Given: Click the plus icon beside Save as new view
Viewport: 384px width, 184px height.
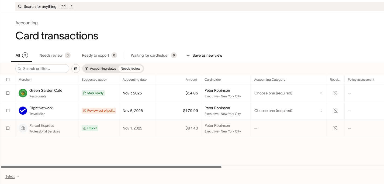Looking at the screenshot, I should pyautogui.click(x=188, y=55).
